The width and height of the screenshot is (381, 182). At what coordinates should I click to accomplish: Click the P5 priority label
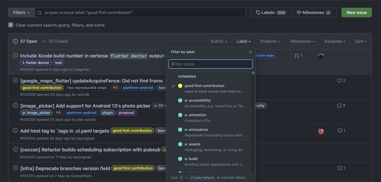click(x=59, y=113)
